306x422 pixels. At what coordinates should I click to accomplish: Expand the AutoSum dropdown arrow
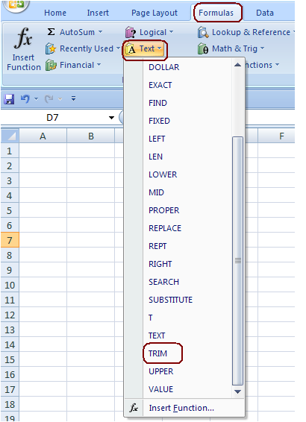[100, 32]
